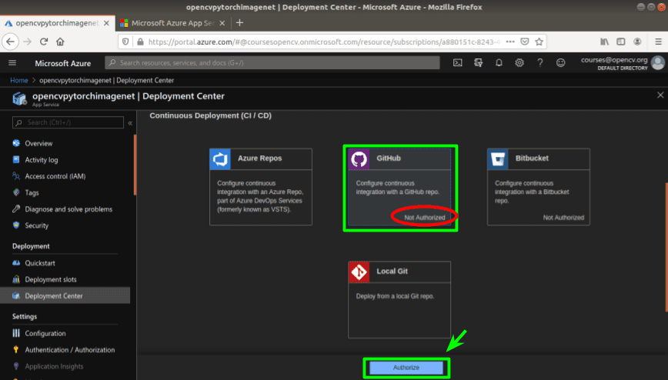Viewport: 668px width, 380px height.
Task: Open Azure help question mark
Action: click(x=539, y=62)
